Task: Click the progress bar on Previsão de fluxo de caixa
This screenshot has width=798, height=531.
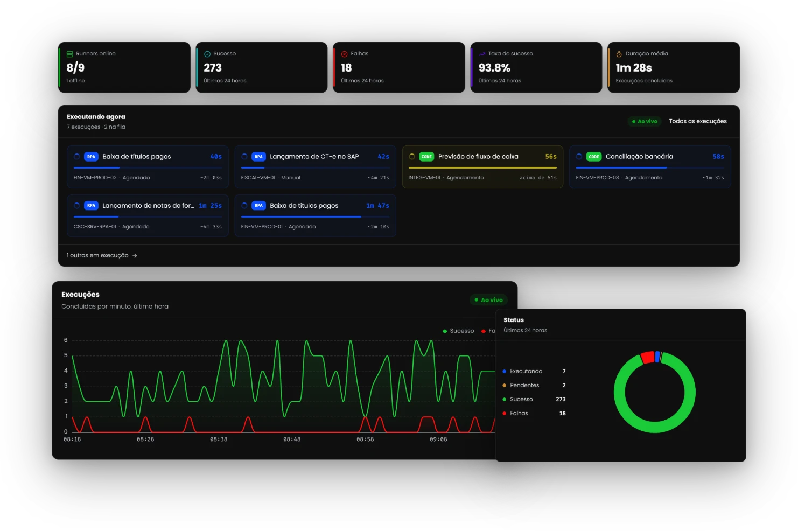Action: [x=482, y=168]
